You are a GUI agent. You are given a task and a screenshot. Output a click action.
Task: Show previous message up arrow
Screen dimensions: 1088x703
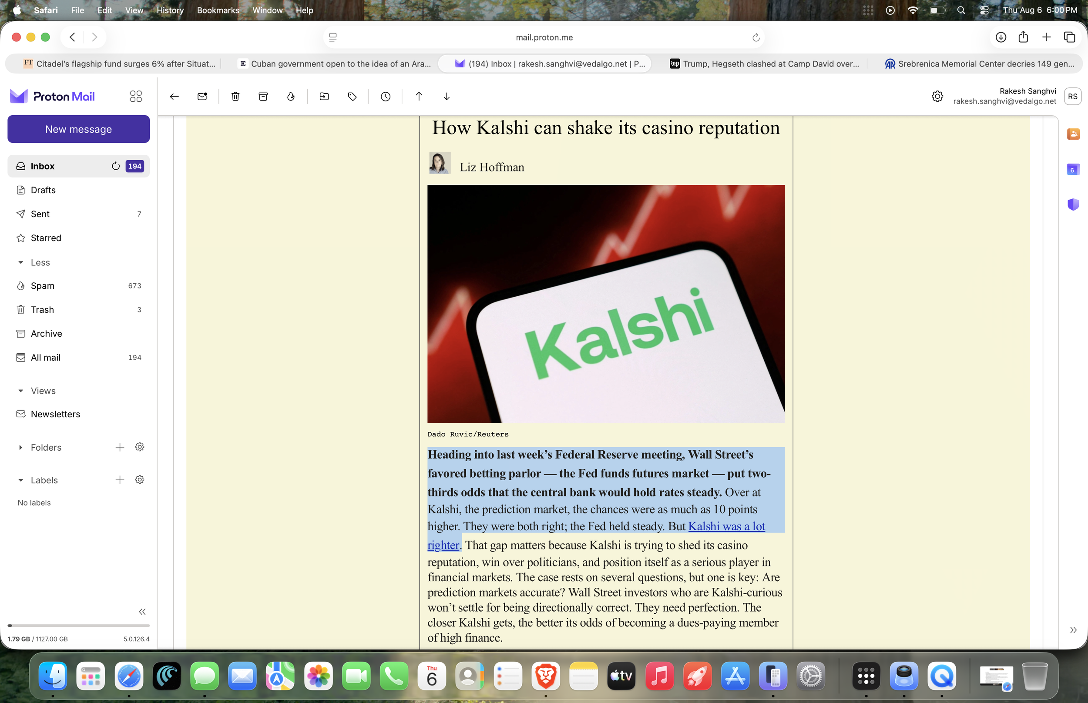[419, 96]
